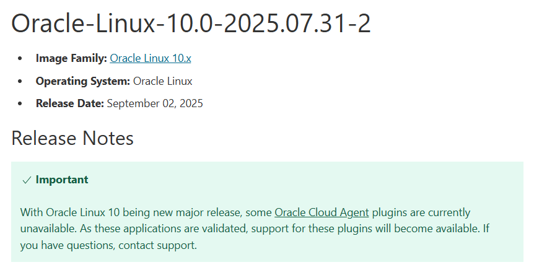534x270 pixels.
Task: Click the checkmark icon beside Important
Action: coord(27,180)
